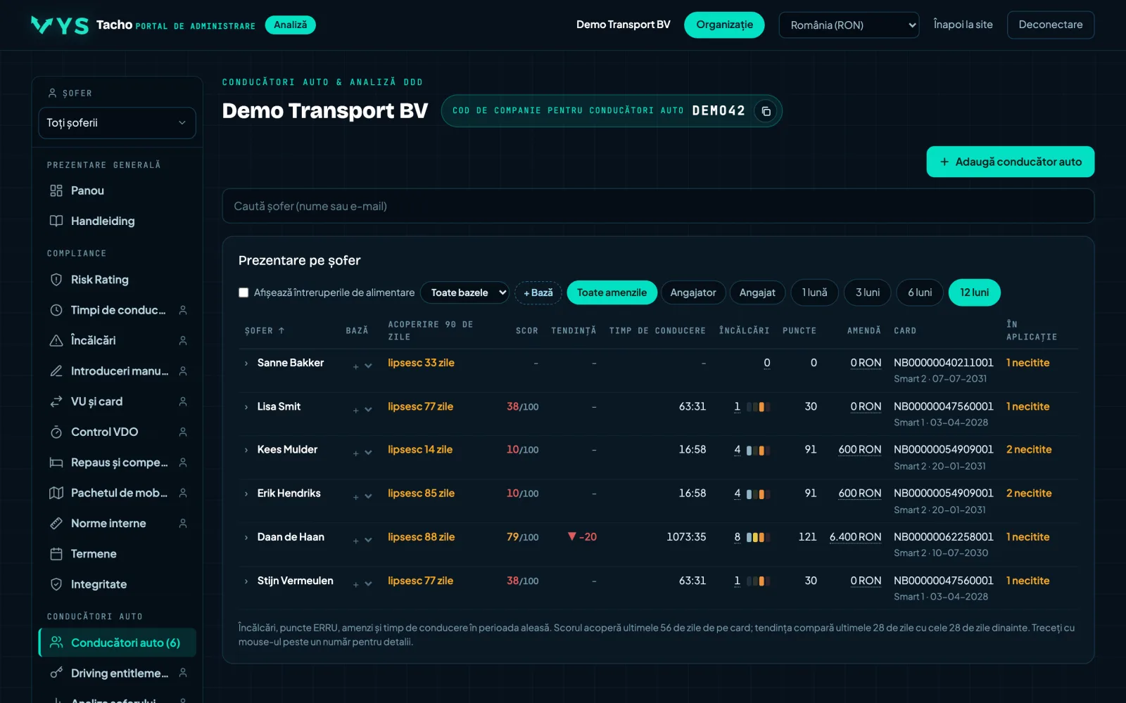Click the + Bază button
Image resolution: width=1126 pixels, height=703 pixels.
(x=538, y=292)
